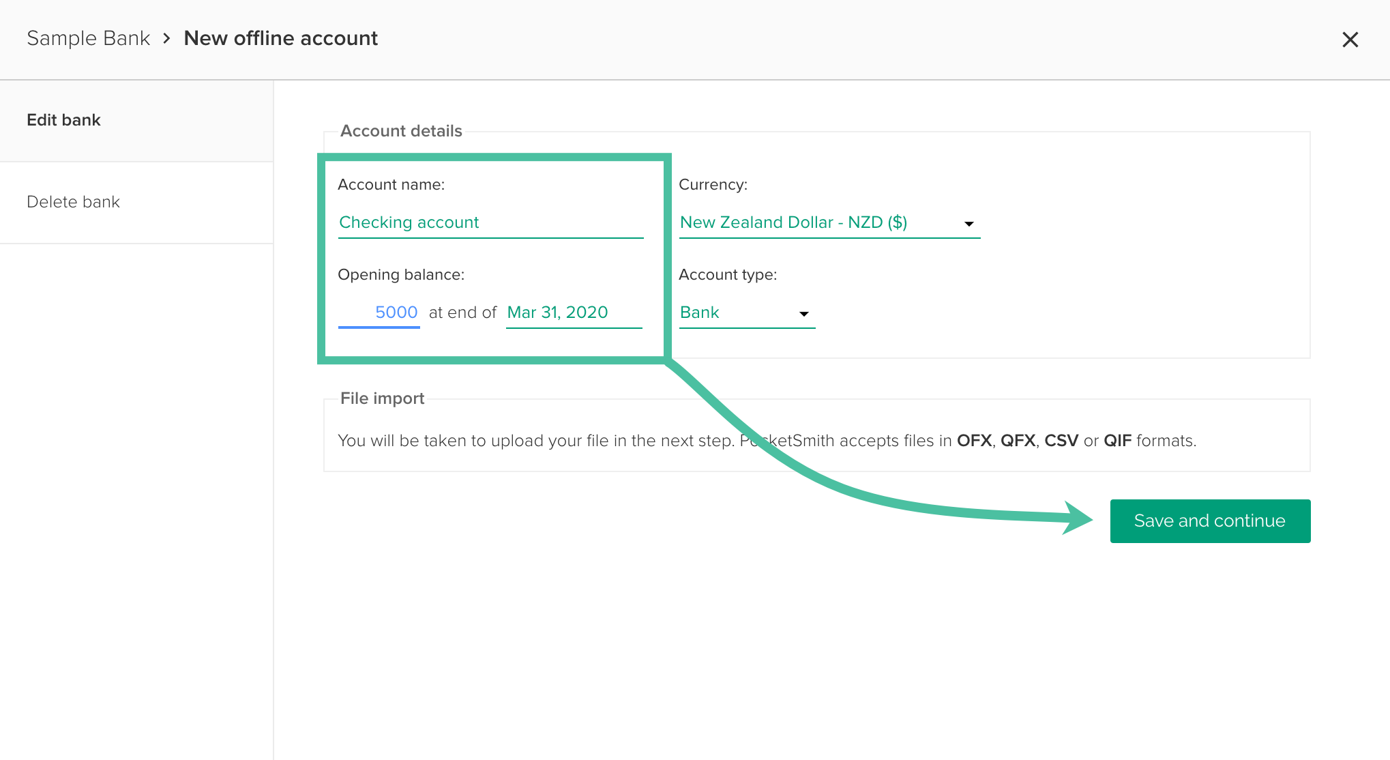Click the QIF format text

pos(1117,441)
